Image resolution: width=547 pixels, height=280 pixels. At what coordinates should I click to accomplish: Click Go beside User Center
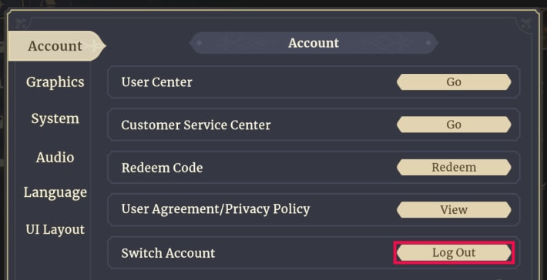(x=454, y=82)
